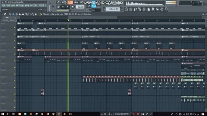
Task: Select the Playlist draw pencil tool
Action: tap(10, 14)
